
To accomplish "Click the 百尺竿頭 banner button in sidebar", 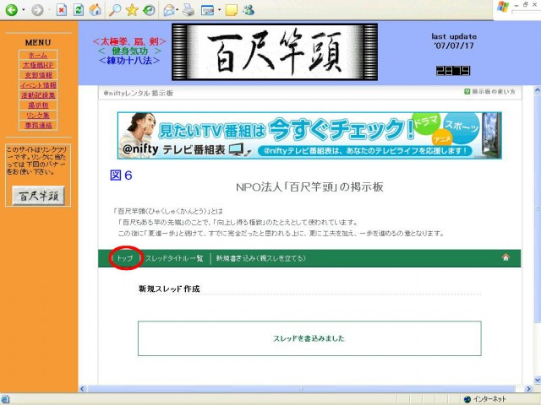I will pyautogui.click(x=38, y=196).
